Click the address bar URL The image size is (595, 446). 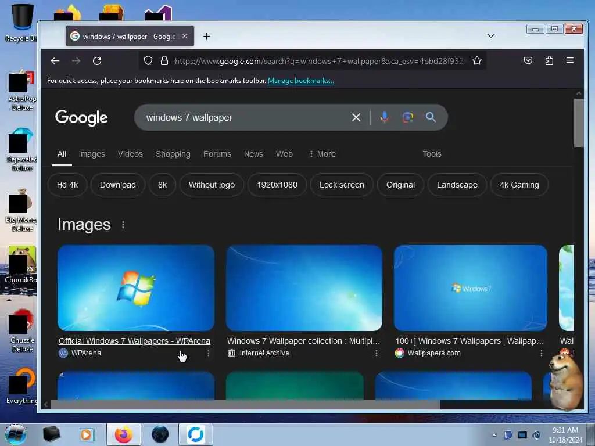click(319, 61)
